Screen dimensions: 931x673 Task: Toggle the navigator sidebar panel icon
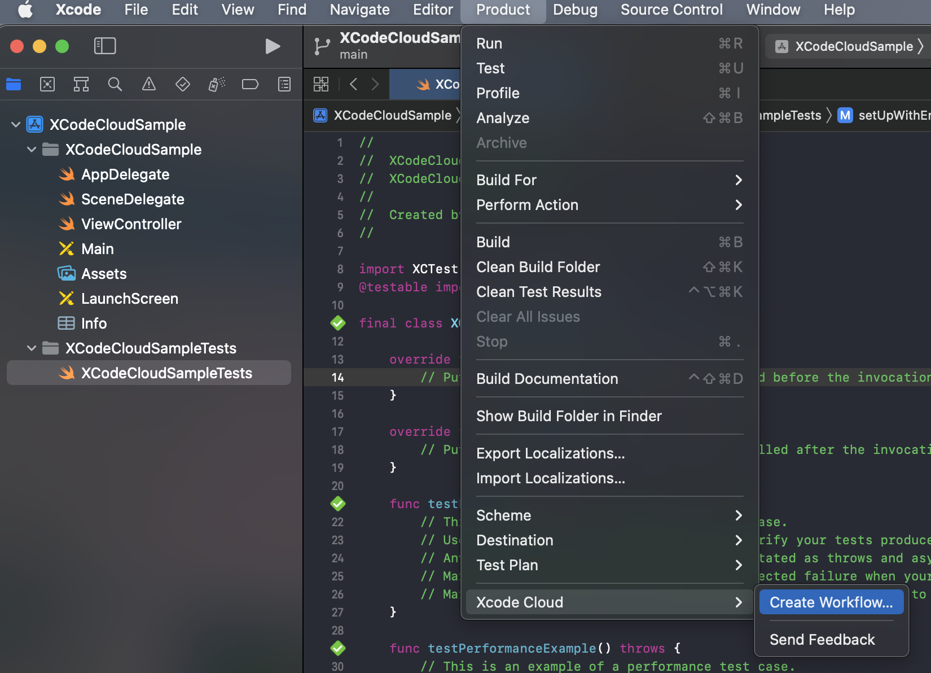tap(105, 46)
